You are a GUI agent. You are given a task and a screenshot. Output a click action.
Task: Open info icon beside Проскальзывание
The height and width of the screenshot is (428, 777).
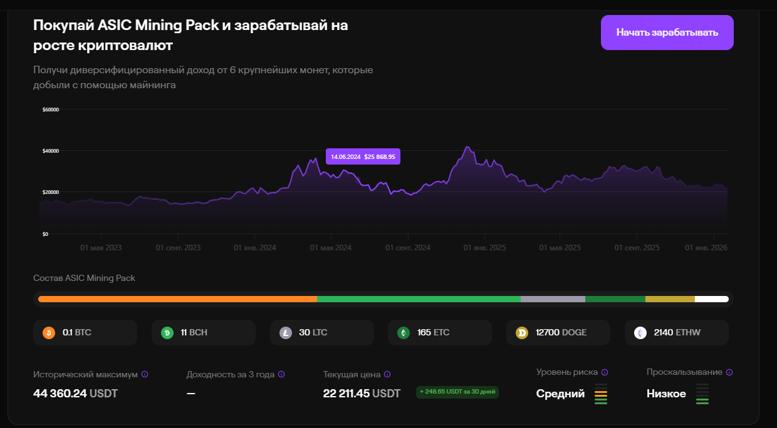tap(729, 372)
